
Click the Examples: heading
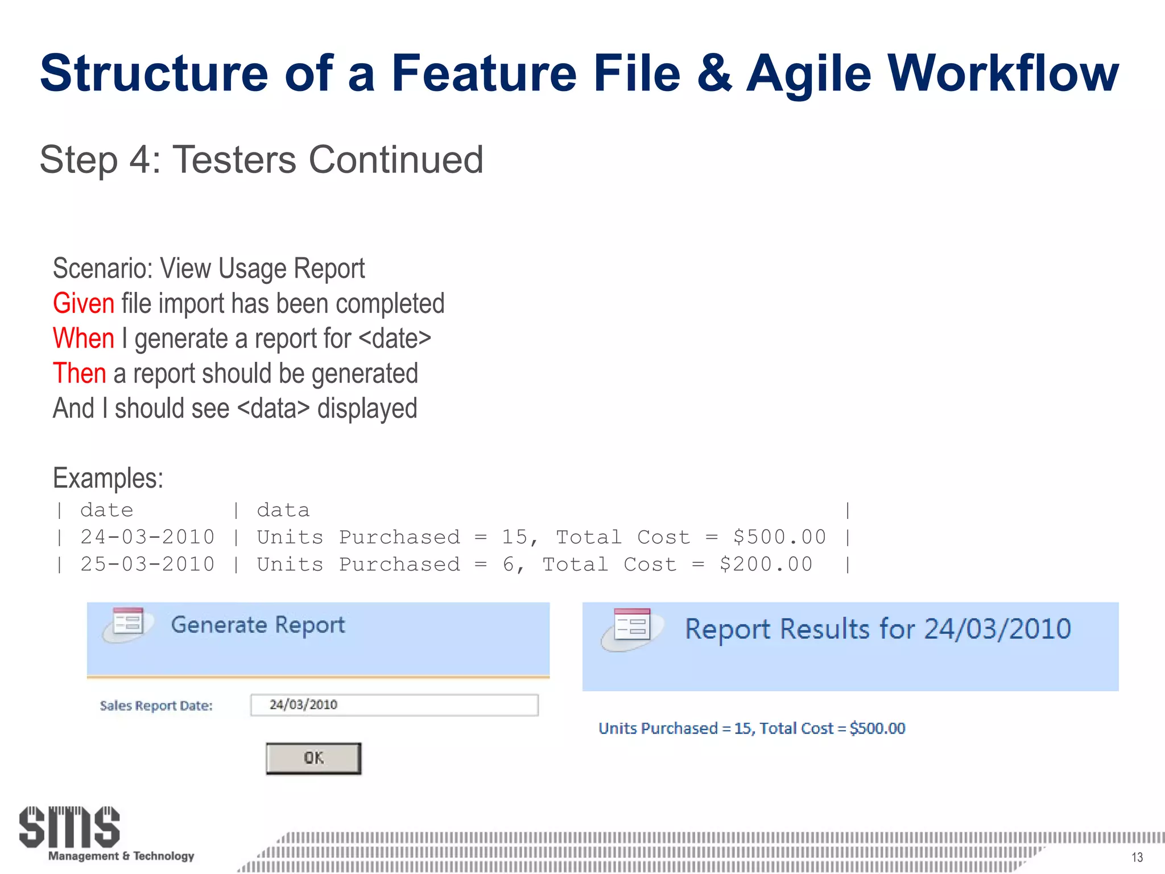108,478
